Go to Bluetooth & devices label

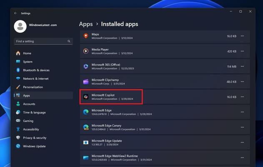pos(36,70)
